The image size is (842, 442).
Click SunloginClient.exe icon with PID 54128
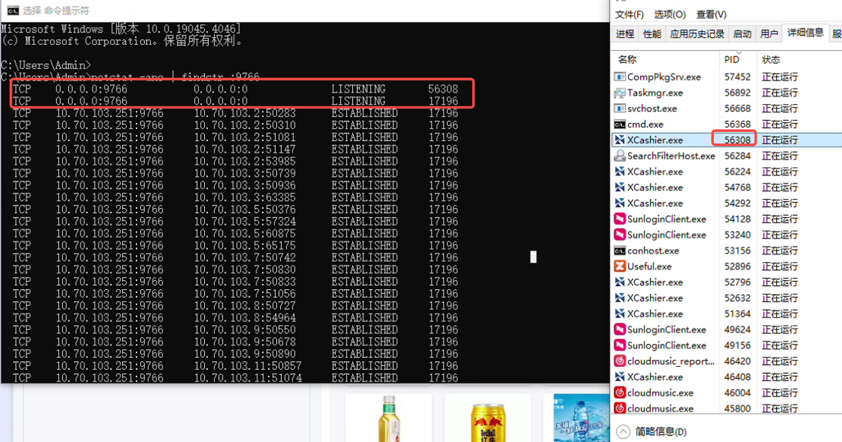[x=620, y=219]
